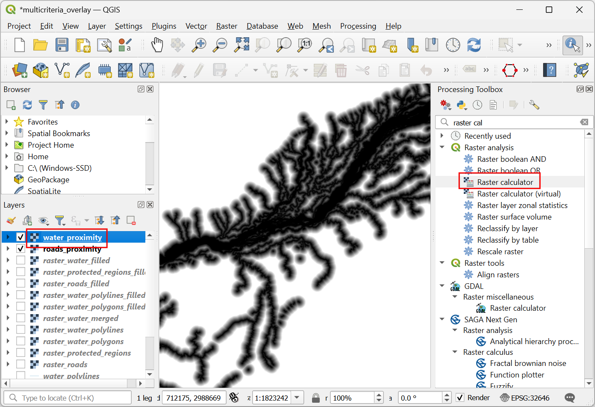
Task: Select the Raster calculator algorithm
Action: pyautogui.click(x=505, y=182)
